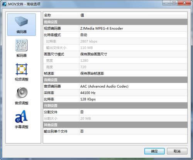Viewport: 193px width, 160px height.
Task: Open 字幕调整 subtitle adjustment icon
Action: point(22,119)
